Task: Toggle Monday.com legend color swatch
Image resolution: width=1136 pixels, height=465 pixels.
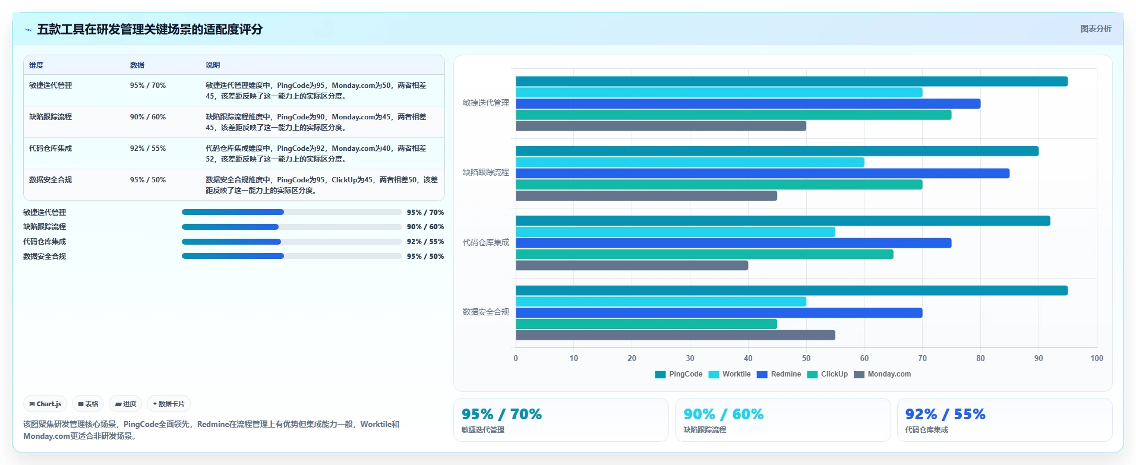Action: (x=859, y=375)
